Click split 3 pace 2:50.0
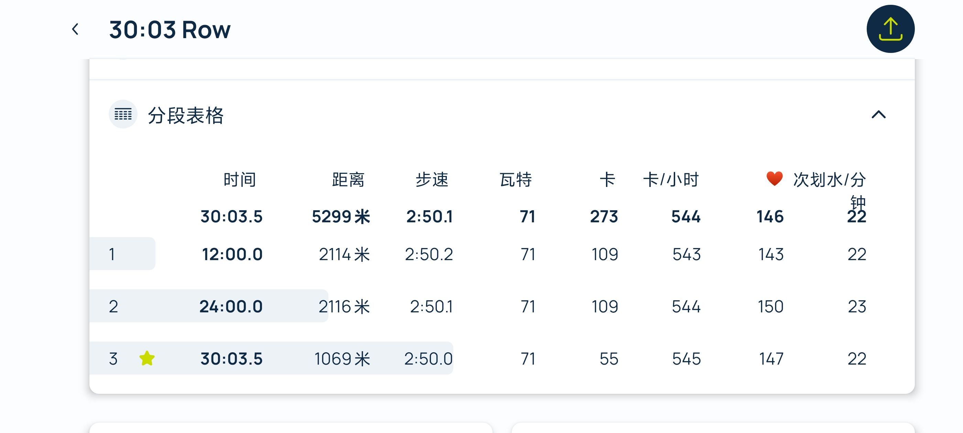The image size is (963, 433). (x=428, y=359)
